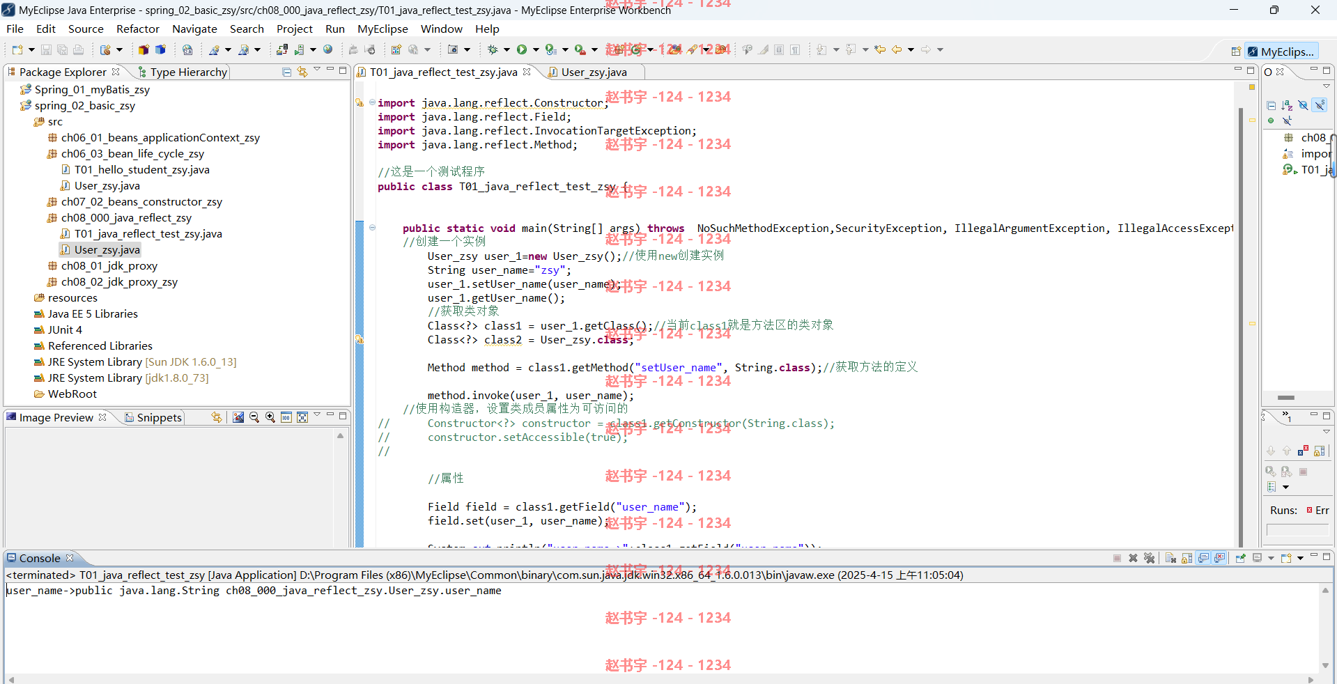Click the Console vertical scrollbar down arrow
1337x684 pixels.
coord(1325,665)
